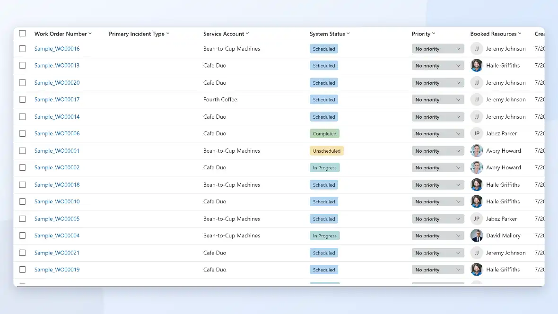
Task: Click Halle Griffiths photo on Sample_WO00010 row
Action: (477, 201)
